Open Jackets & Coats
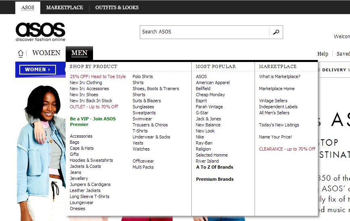 (x=85, y=166)
